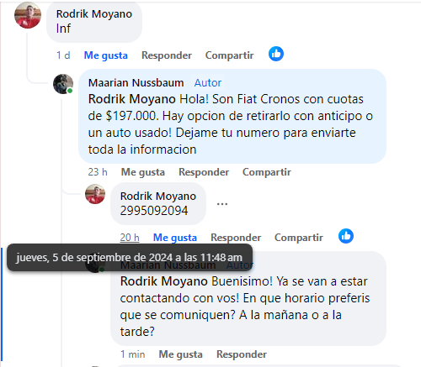Click Rodrik Moyano's avatar on the Inf comment
The width and height of the screenshot is (421, 367).
[28, 15]
